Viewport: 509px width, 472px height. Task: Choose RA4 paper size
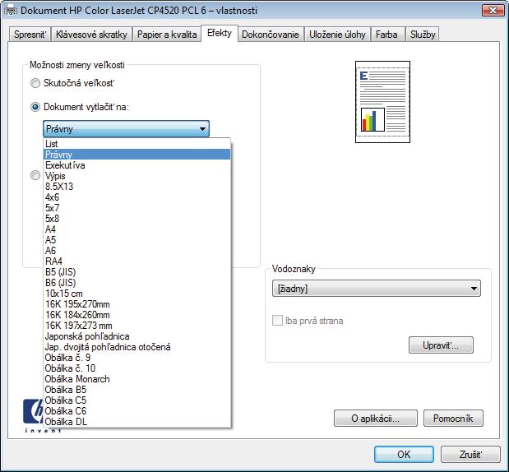point(137,261)
